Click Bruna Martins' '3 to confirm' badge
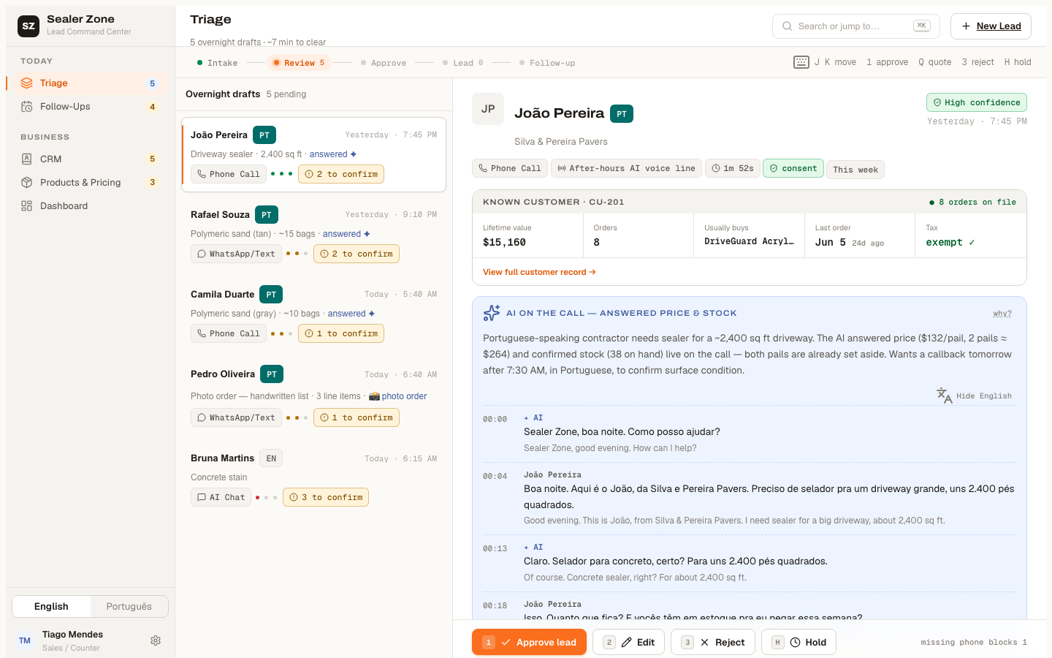 [x=326, y=497]
